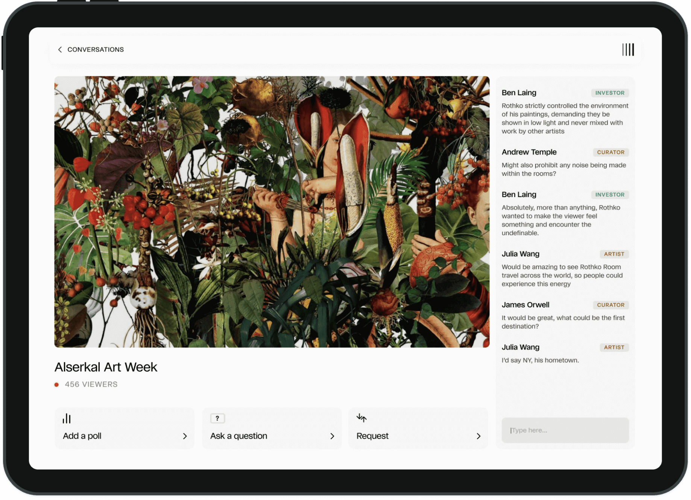Expand the Ask a question chevron

332,436
